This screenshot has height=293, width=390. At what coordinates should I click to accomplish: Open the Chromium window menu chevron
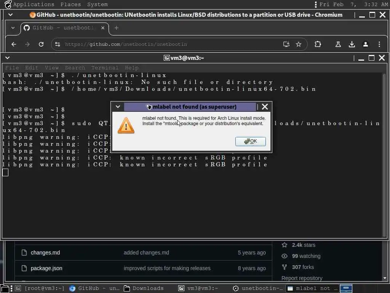pyautogui.click(x=10, y=15)
